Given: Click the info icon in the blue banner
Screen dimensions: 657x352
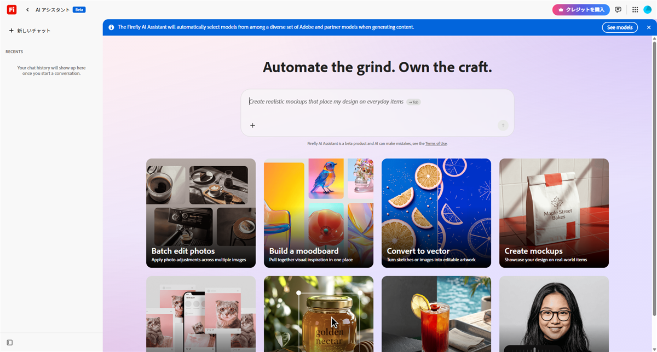Looking at the screenshot, I should coord(111,27).
